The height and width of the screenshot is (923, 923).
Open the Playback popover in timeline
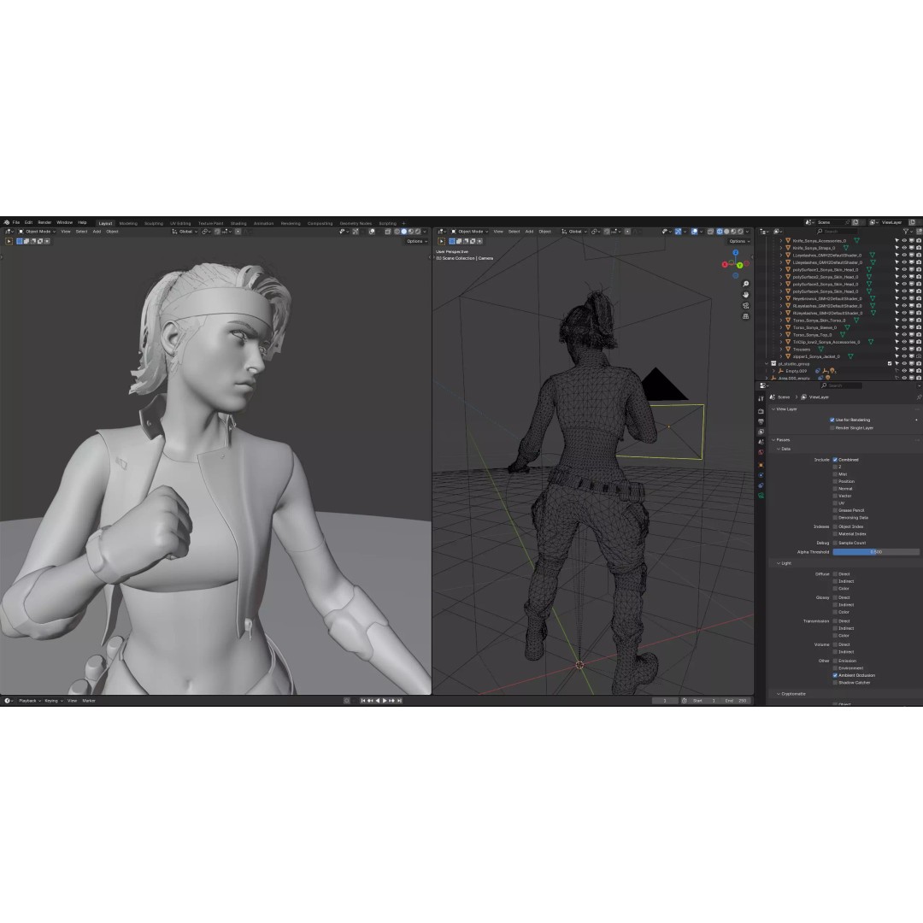tap(29, 701)
